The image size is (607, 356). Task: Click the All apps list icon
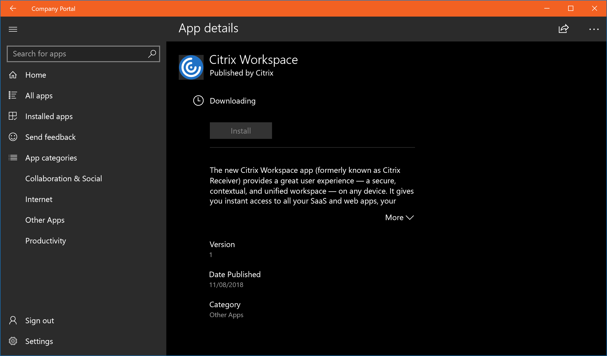click(x=12, y=95)
